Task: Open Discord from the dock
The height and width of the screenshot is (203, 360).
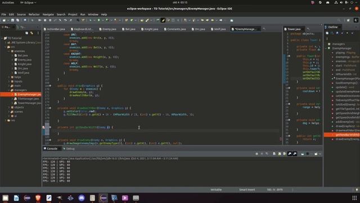Action: [x=82, y=198]
